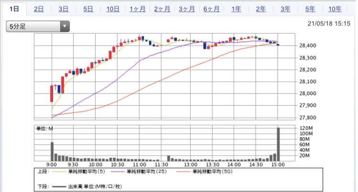Show the 1ヶ月 chart range
The height and width of the screenshot is (192, 358).
click(x=138, y=9)
